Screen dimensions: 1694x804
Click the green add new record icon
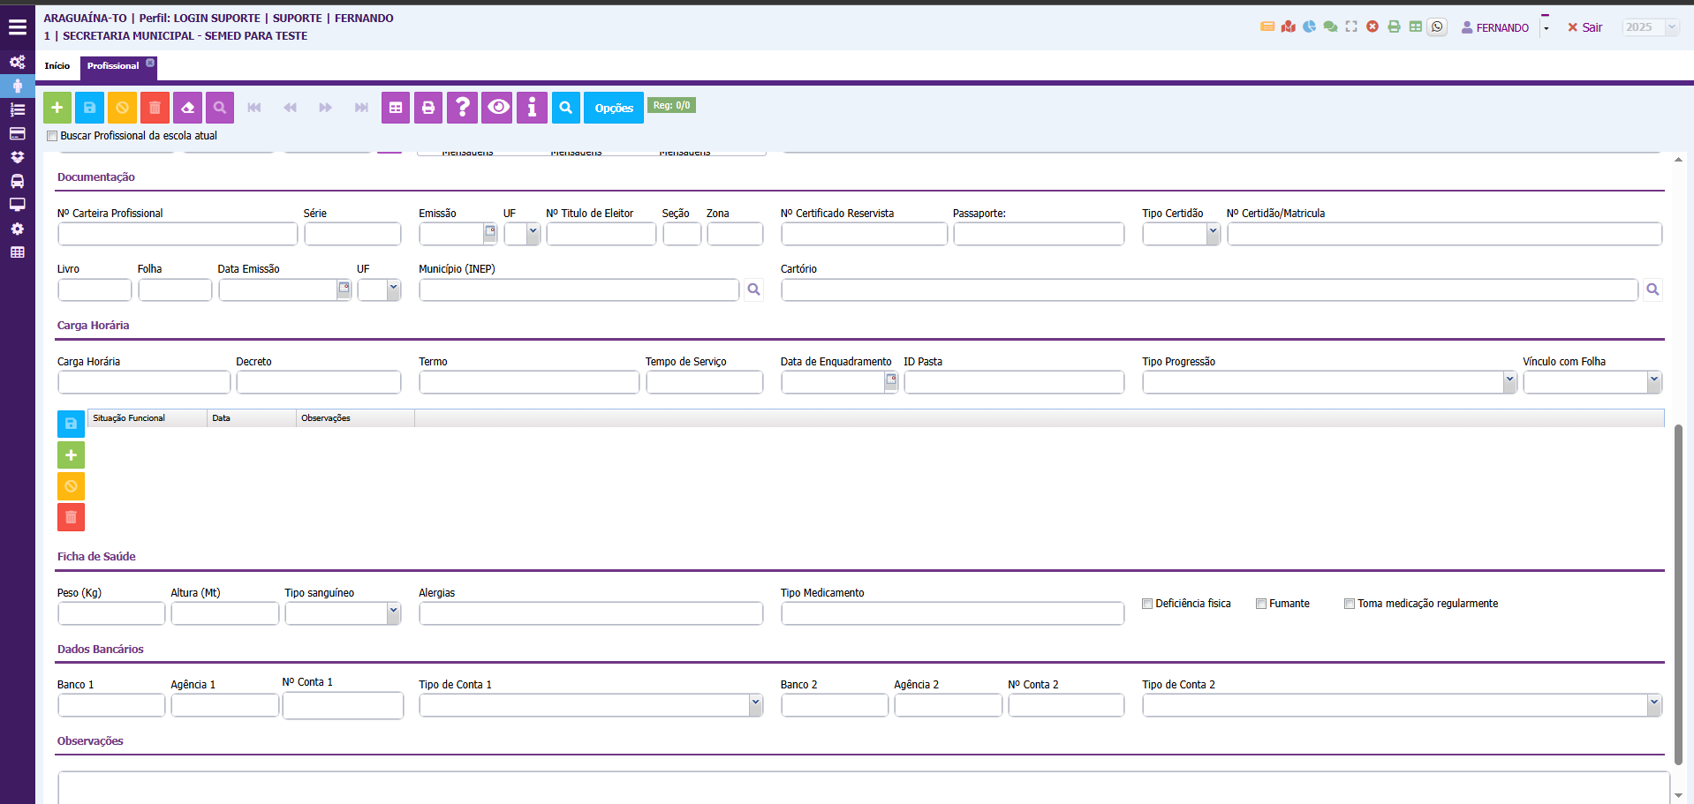57,108
